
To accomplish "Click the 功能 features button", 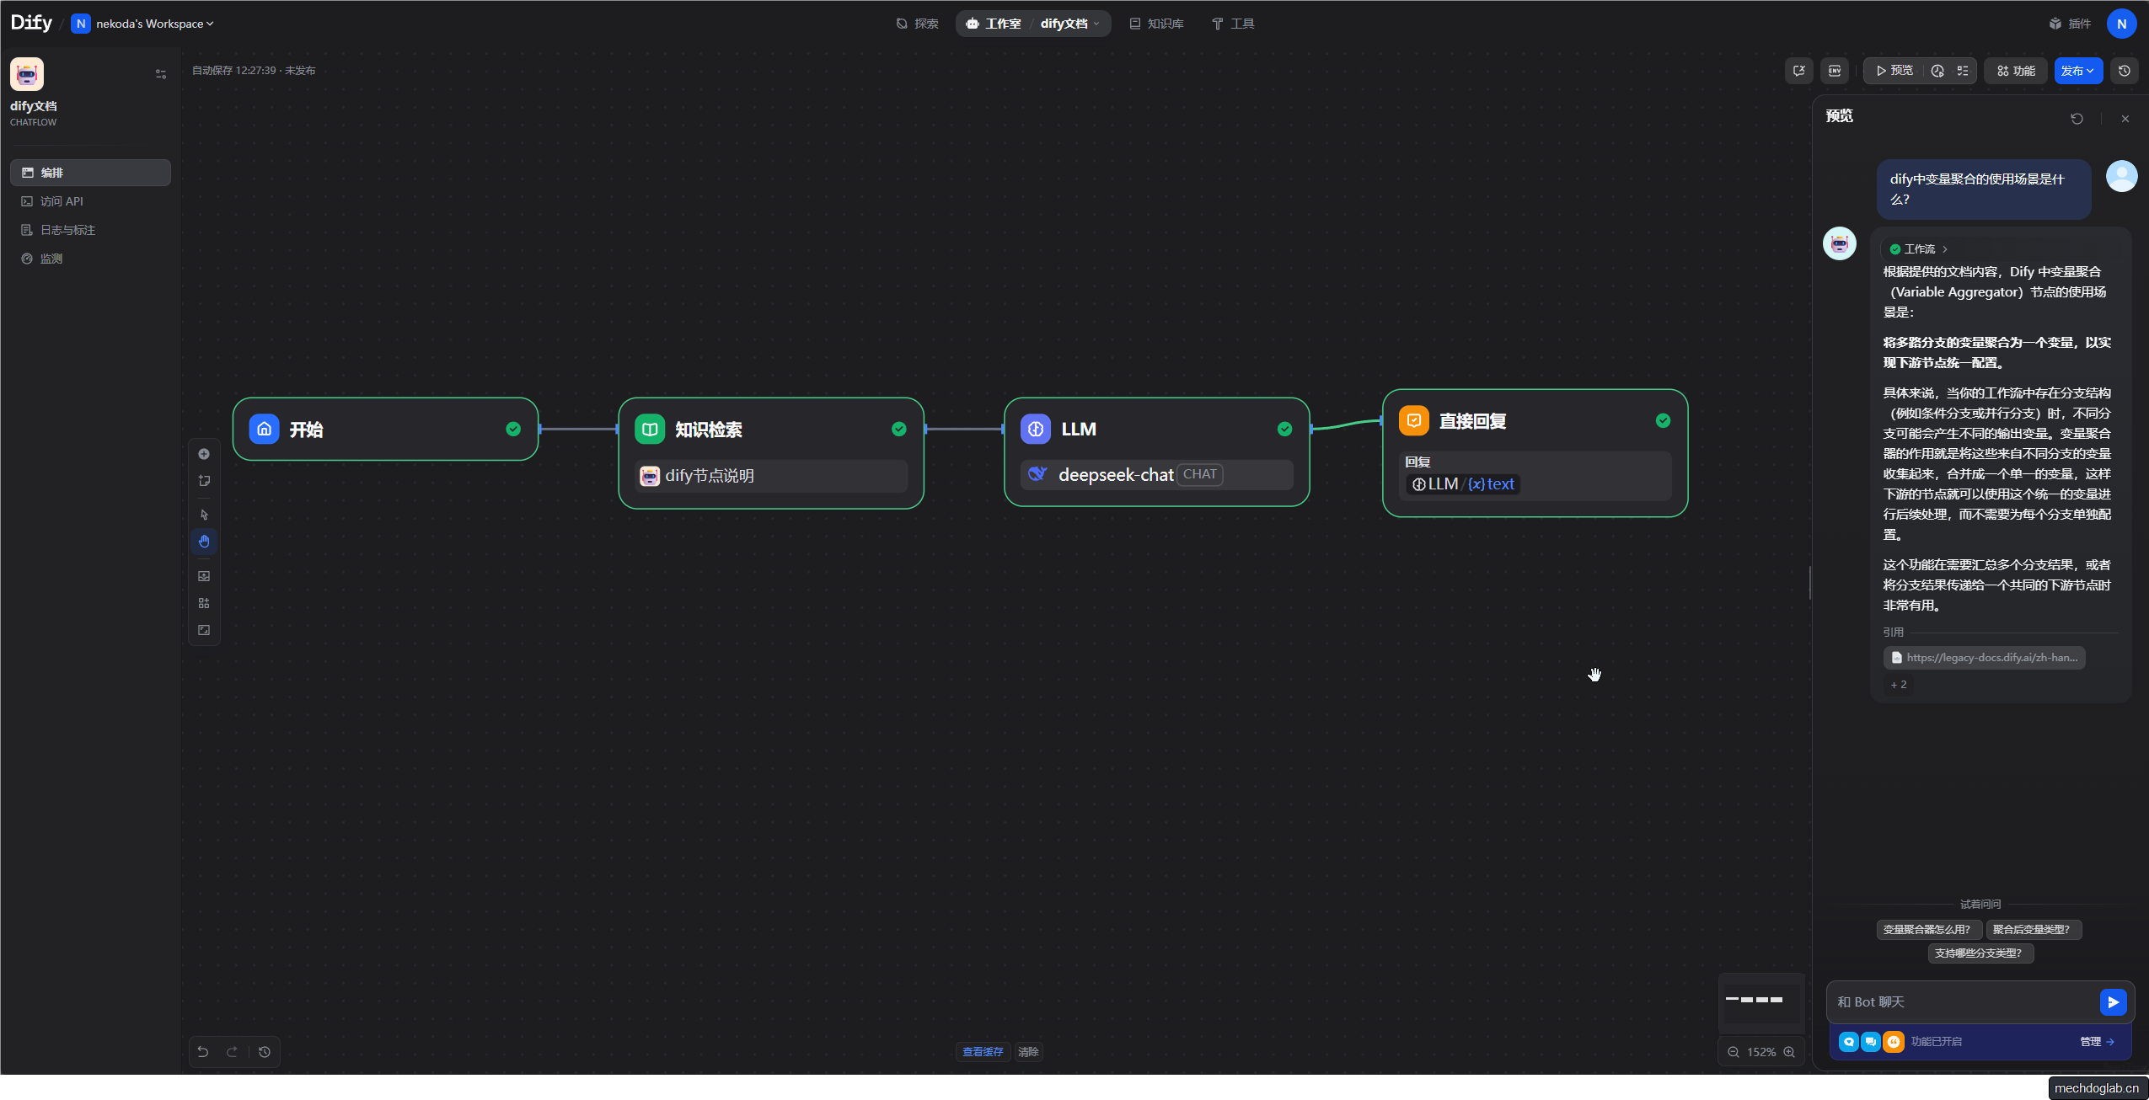I will click(x=2016, y=71).
